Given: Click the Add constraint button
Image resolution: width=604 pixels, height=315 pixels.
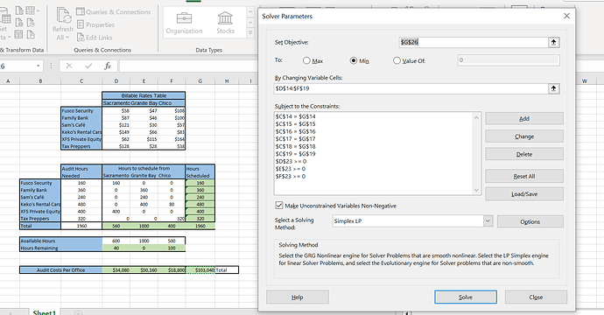Looking at the screenshot, I should [x=523, y=119].
